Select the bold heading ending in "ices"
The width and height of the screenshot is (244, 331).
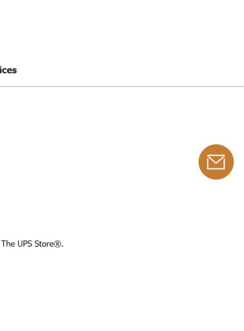(8, 70)
